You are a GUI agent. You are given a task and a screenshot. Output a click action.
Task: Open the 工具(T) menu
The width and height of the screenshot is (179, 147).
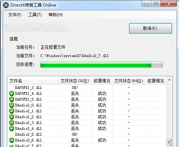(35, 15)
